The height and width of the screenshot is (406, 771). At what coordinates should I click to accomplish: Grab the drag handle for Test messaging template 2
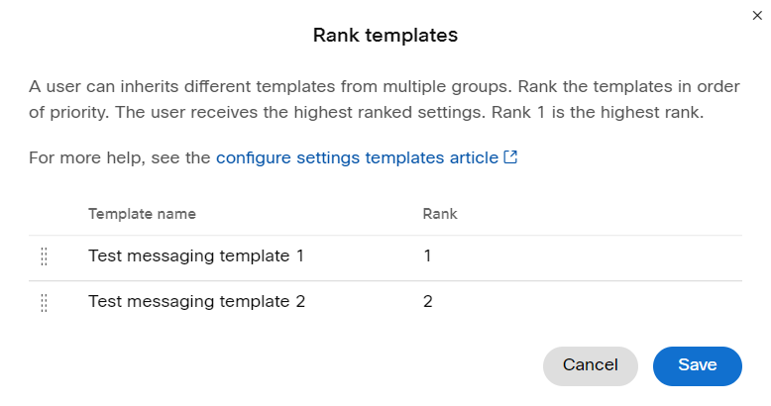pyautogui.click(x=44, y=303)
